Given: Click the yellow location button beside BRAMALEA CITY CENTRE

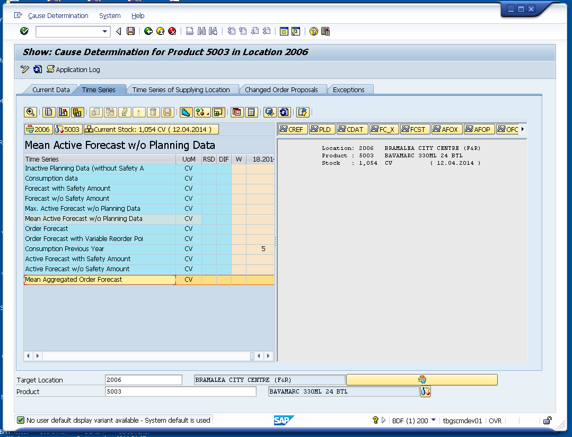Looking at the screenshot, I should pyautogui.click(x=421, y=380).
